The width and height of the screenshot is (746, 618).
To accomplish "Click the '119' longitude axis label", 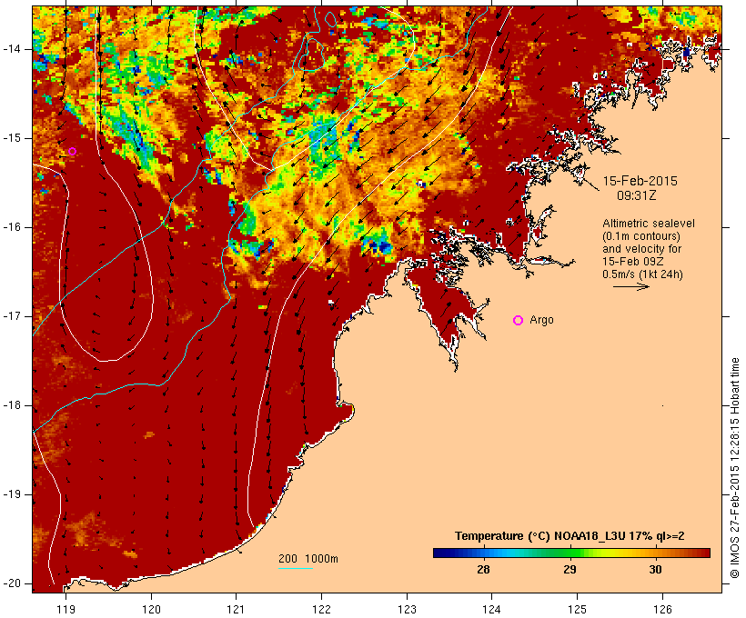I will point(66,609).
